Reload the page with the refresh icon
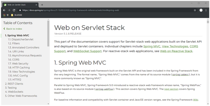Image resolution: width=210 pixels, height=106 pixels. [14, 10]
